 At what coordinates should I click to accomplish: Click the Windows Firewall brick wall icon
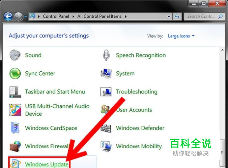tap(15, 146)
